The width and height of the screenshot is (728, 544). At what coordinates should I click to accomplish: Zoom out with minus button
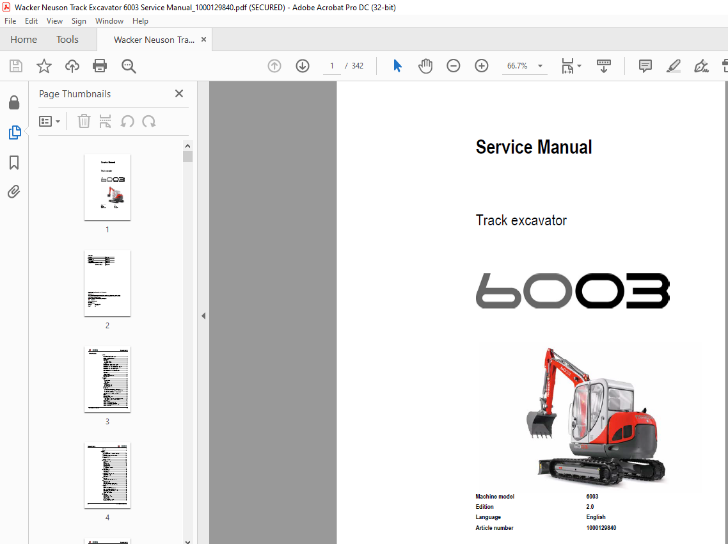pos(453,66)
